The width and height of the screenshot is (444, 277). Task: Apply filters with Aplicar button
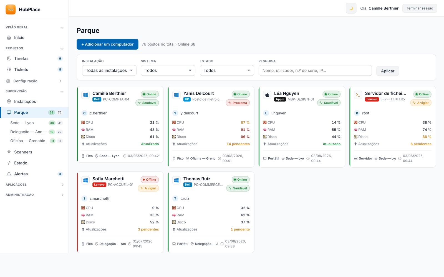coord(387,71)
